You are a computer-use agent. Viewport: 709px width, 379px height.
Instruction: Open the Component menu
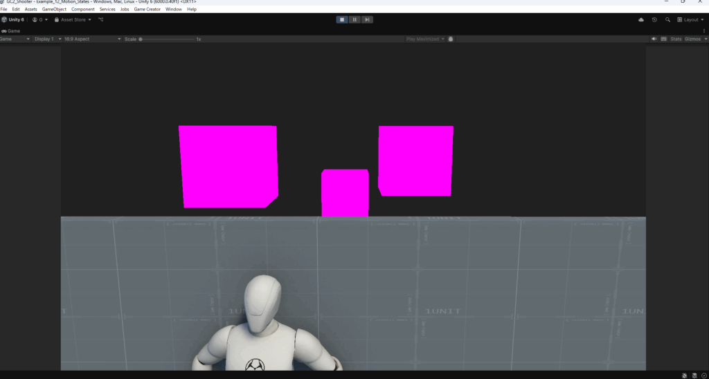click(x=83, y=9)
